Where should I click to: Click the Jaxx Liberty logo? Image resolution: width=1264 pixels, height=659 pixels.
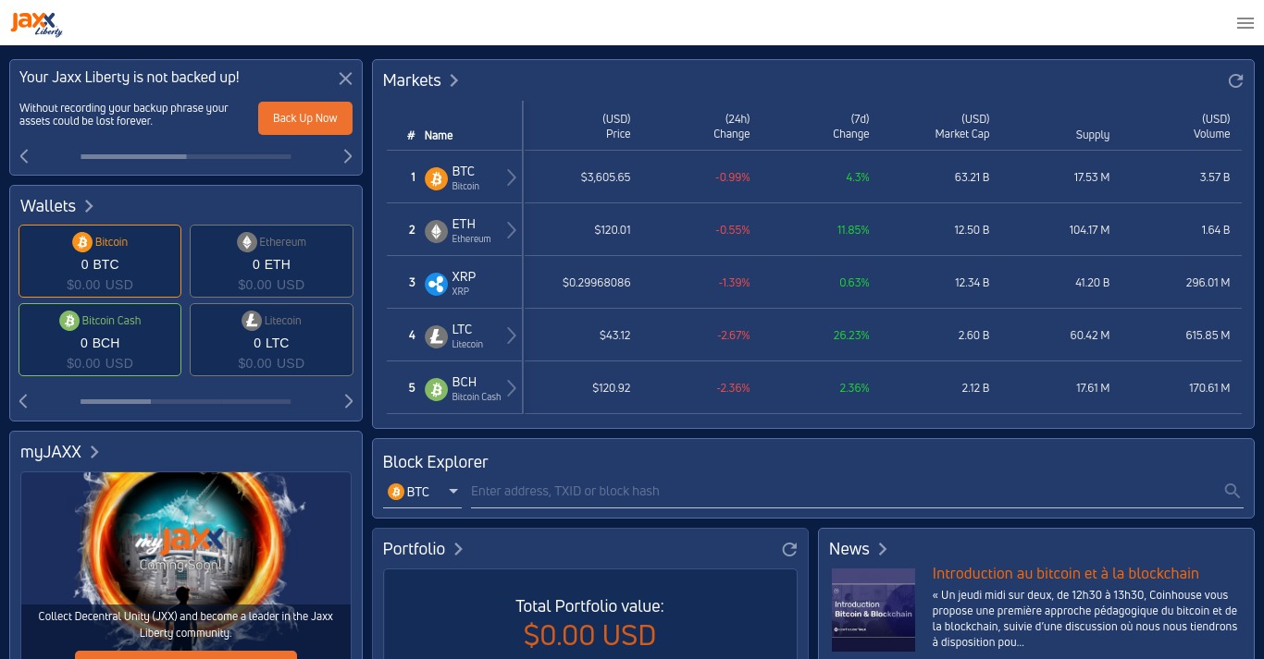(37, 23)
